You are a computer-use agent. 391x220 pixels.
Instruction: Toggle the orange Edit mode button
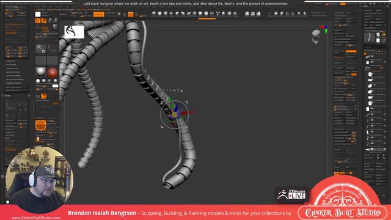coord(38,21)
